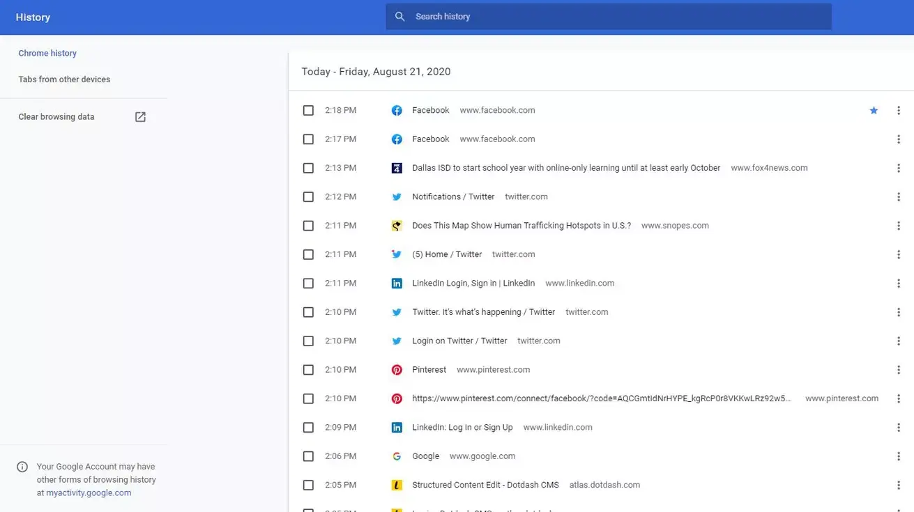
Task: Check the box for 2:18 PM Facebook entry
Action: 308,111
